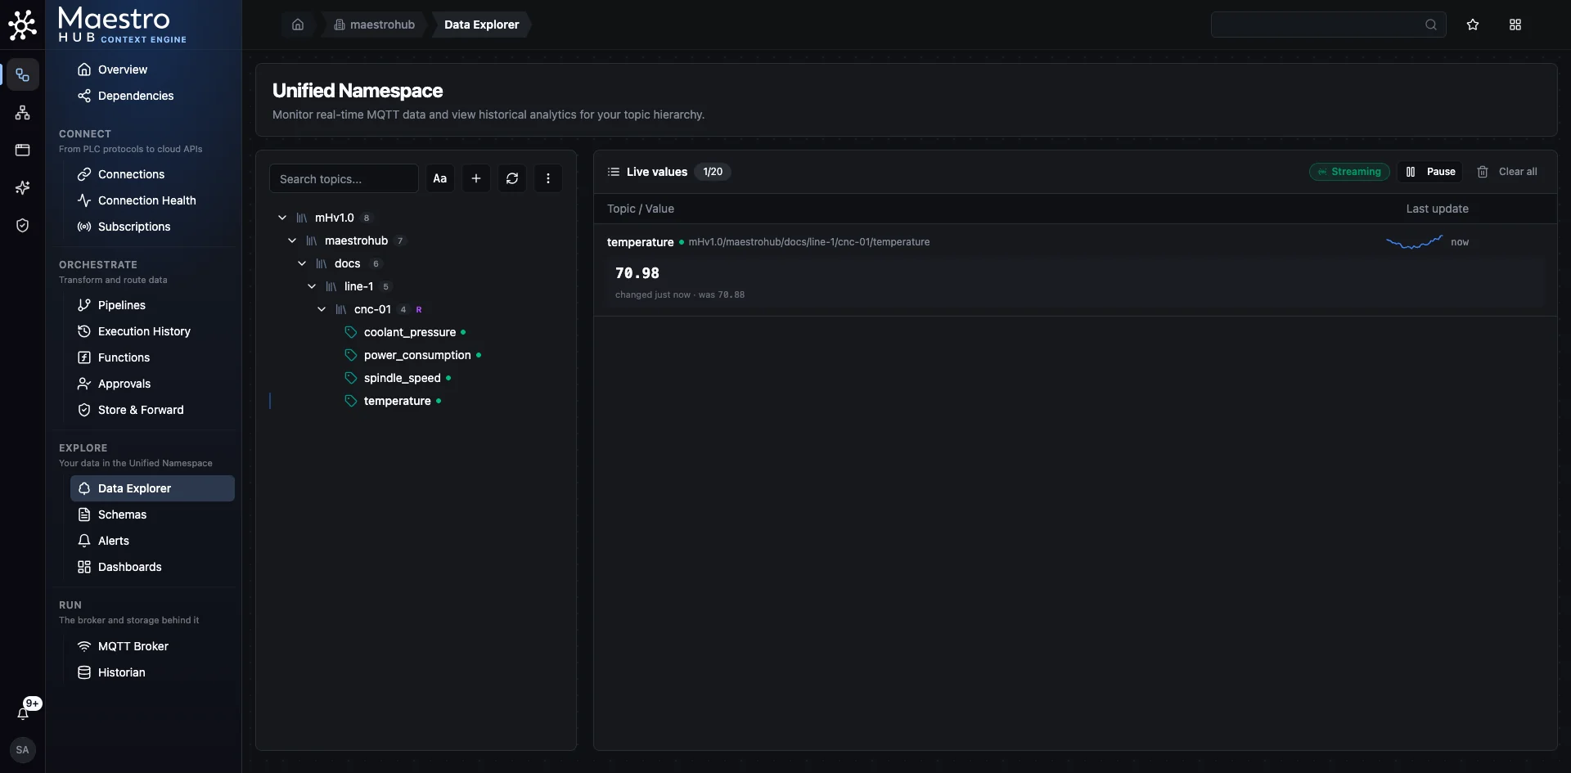Open the apps grid icon in header
Screen dimensions: 1571x773
point(1515,25)
